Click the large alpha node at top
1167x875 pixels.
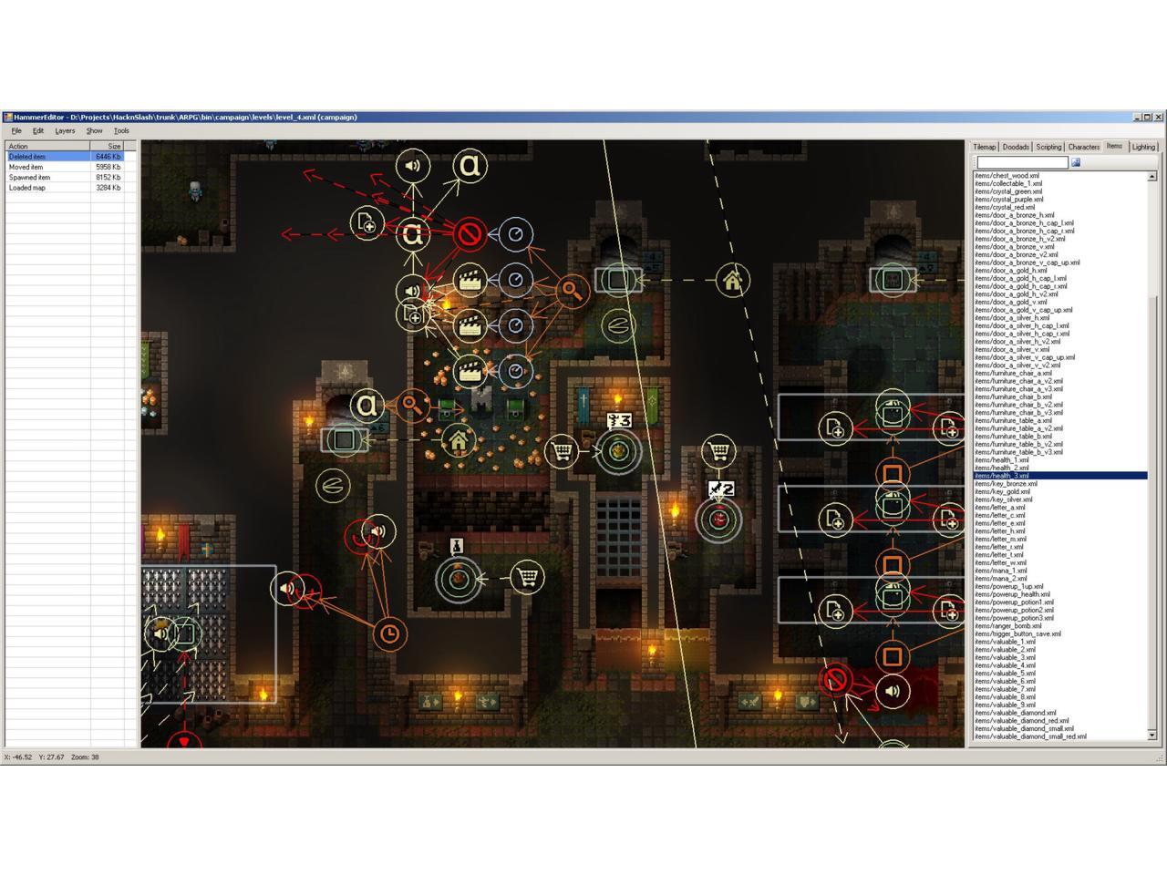pos(470,165)
